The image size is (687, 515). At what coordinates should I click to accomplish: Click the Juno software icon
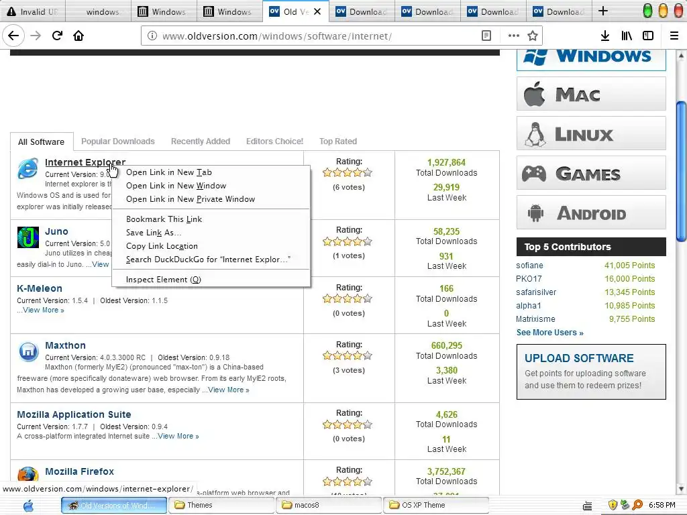click(x=28, y=237)
